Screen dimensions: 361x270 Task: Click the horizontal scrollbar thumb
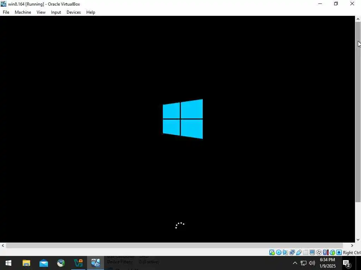click(x=174, y=245)
